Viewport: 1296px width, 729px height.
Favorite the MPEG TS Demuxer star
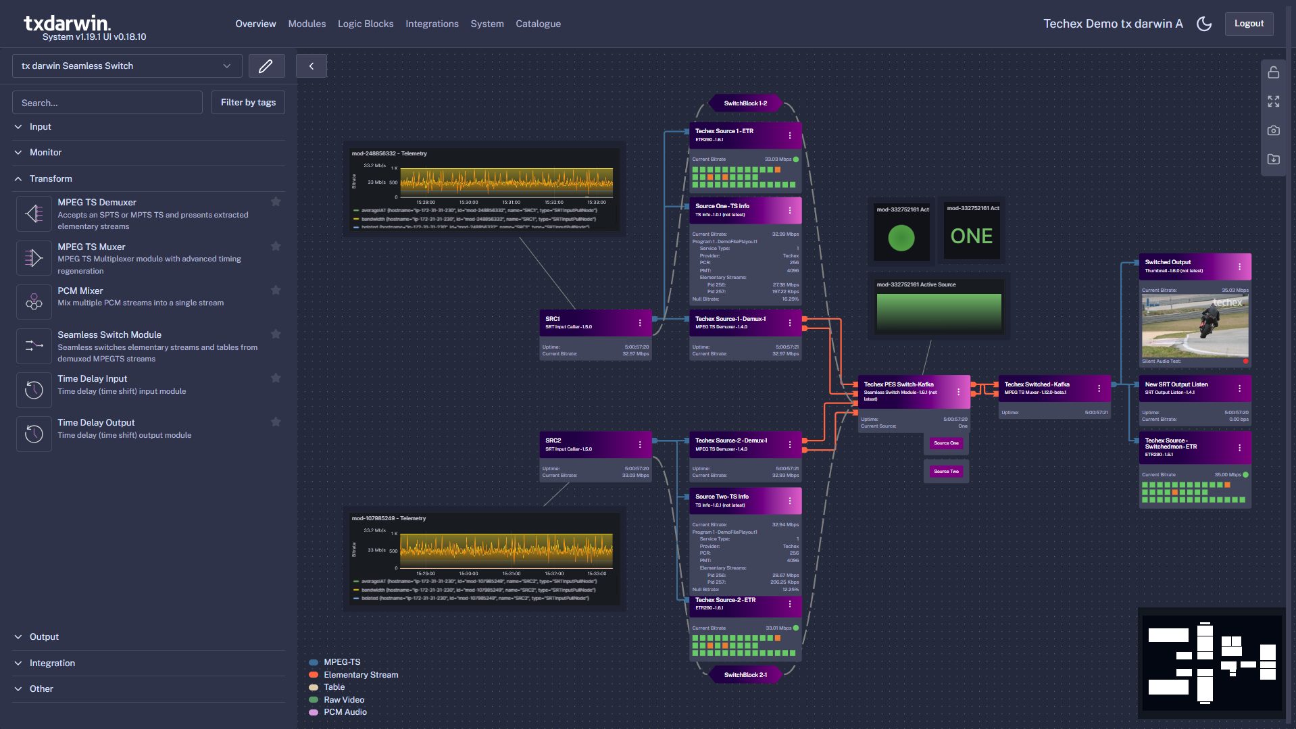(x=276, y=202)
